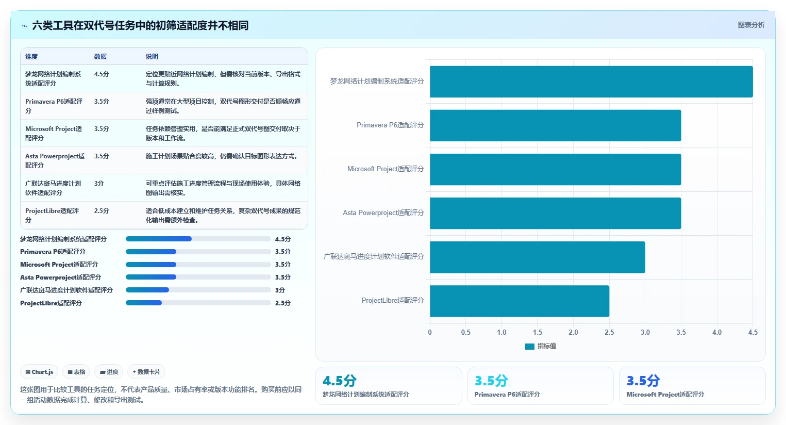
Task: Open the 4.5分 梦龙网络计划 data card
Action: [x=389, y=386]
